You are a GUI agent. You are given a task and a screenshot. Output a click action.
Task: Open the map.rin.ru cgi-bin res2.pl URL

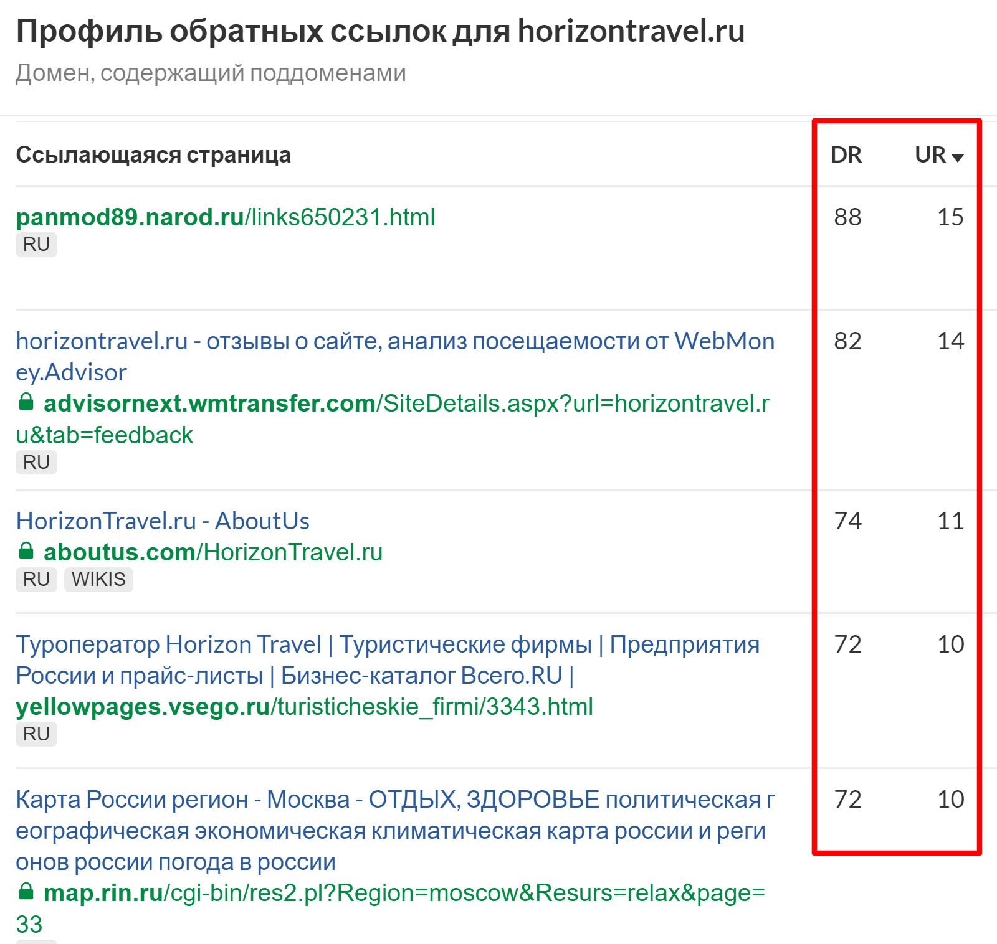(x=390, y=909)
